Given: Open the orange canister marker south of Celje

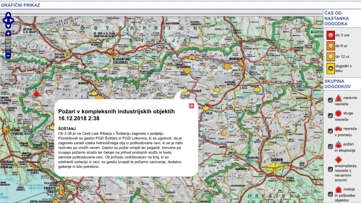Looking at the screenshot, I should click(224, 133).
